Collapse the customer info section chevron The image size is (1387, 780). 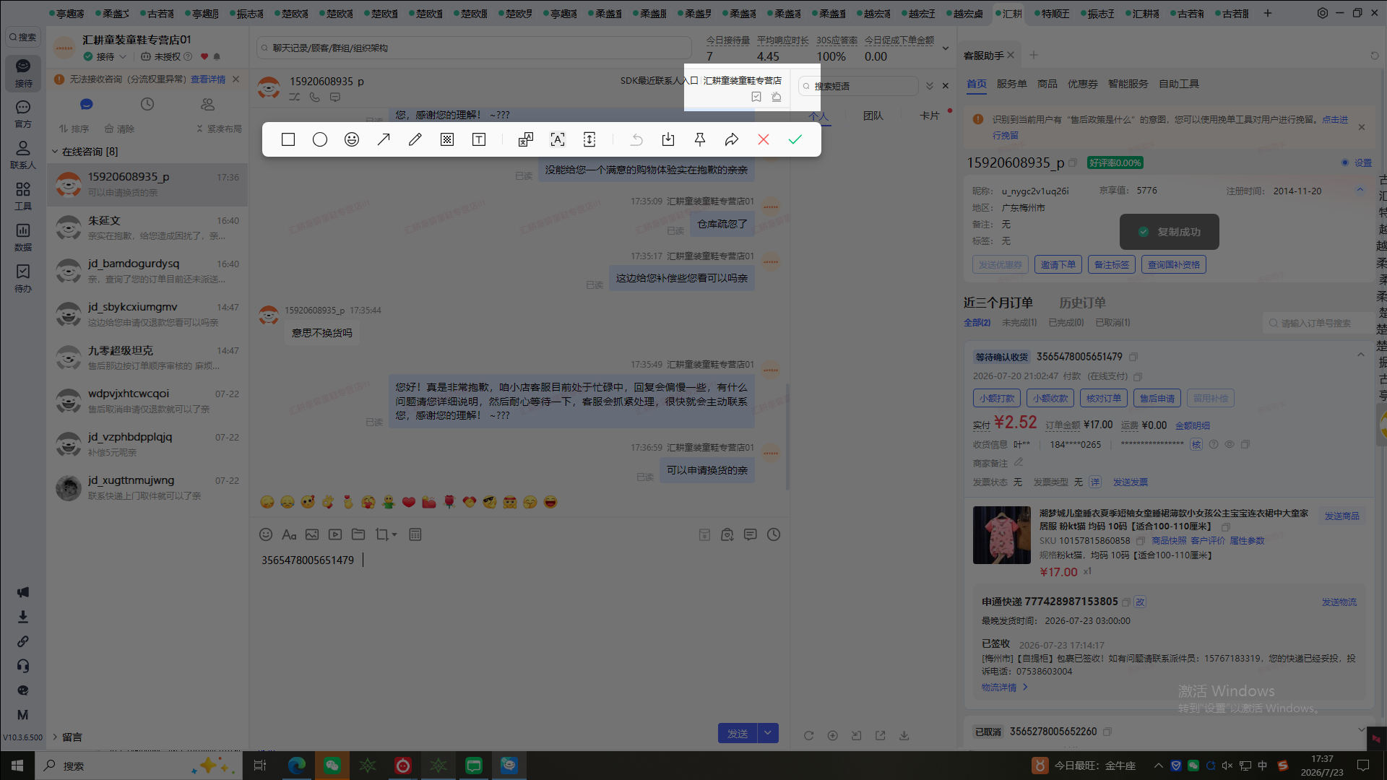pyautogui.click(x=1360, y=189)
